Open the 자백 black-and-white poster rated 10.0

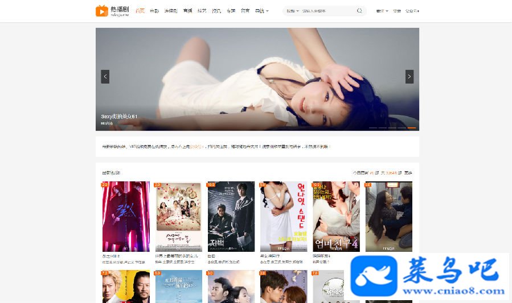coord(231,217)
